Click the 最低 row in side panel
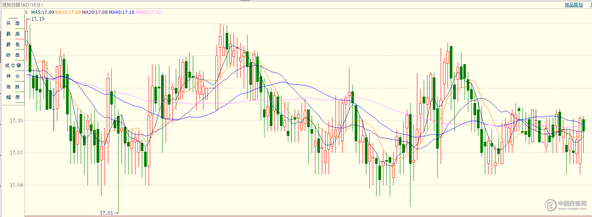592x217 pixels. click(13, 45)
